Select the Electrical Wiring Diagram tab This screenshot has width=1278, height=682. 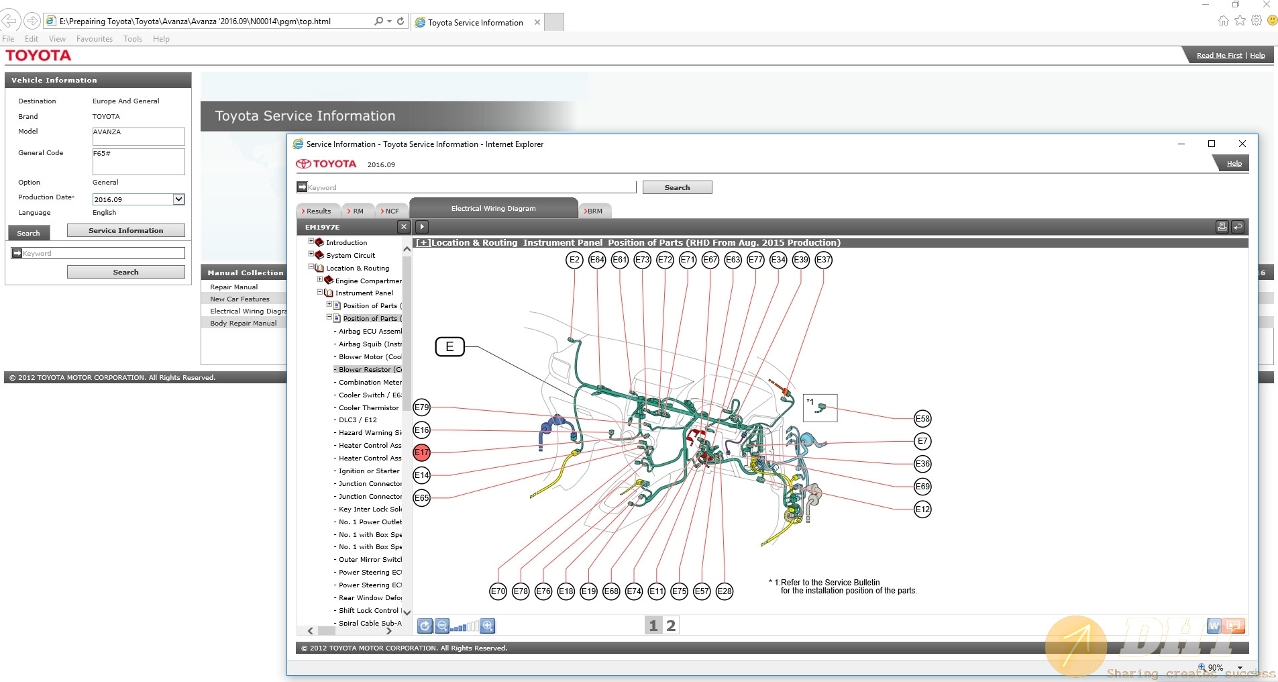click(x=494, y=208)
